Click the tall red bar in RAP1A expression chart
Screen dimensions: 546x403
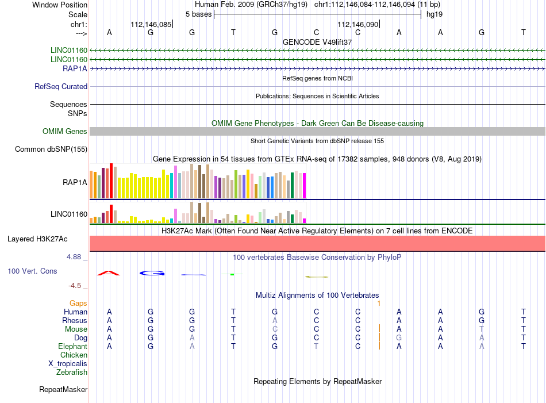[111, 181]
